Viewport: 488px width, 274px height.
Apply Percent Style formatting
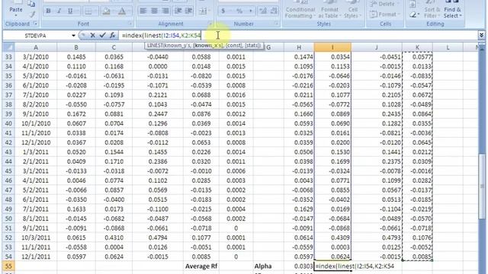(x=239, y=11)
